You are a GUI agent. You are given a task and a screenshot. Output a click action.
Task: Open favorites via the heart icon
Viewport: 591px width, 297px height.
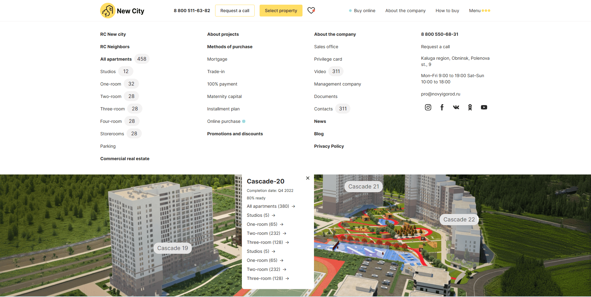pos(311,11)
